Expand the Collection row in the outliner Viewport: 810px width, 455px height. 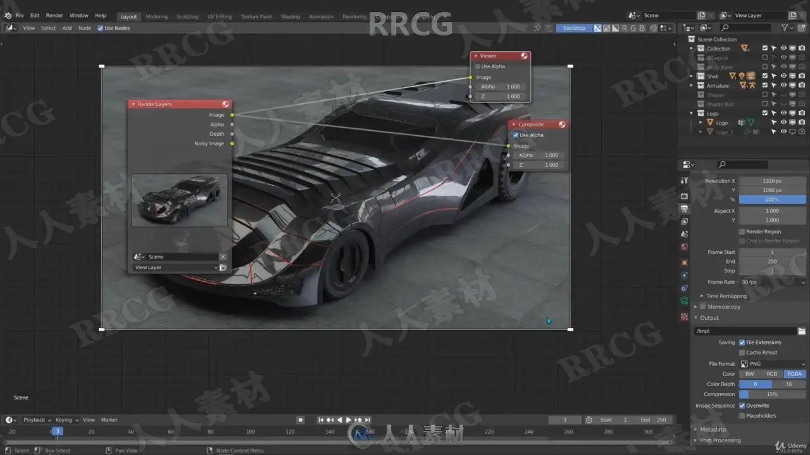tap(691, 49)
